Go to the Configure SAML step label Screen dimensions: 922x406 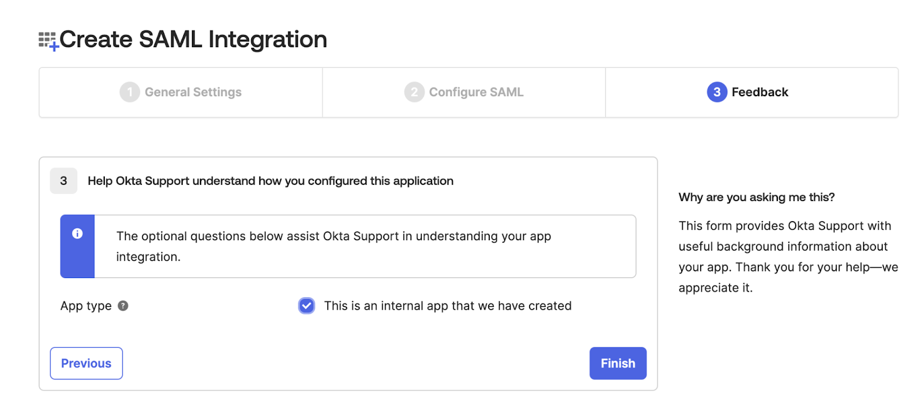476,92
